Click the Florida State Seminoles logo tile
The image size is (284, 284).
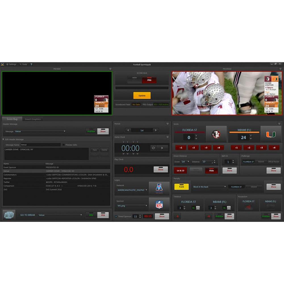point(216,134)
